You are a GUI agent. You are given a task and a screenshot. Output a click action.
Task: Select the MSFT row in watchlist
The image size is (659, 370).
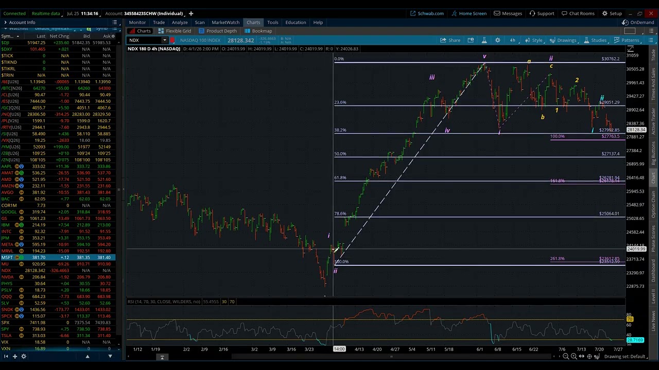tap(58, 257)
